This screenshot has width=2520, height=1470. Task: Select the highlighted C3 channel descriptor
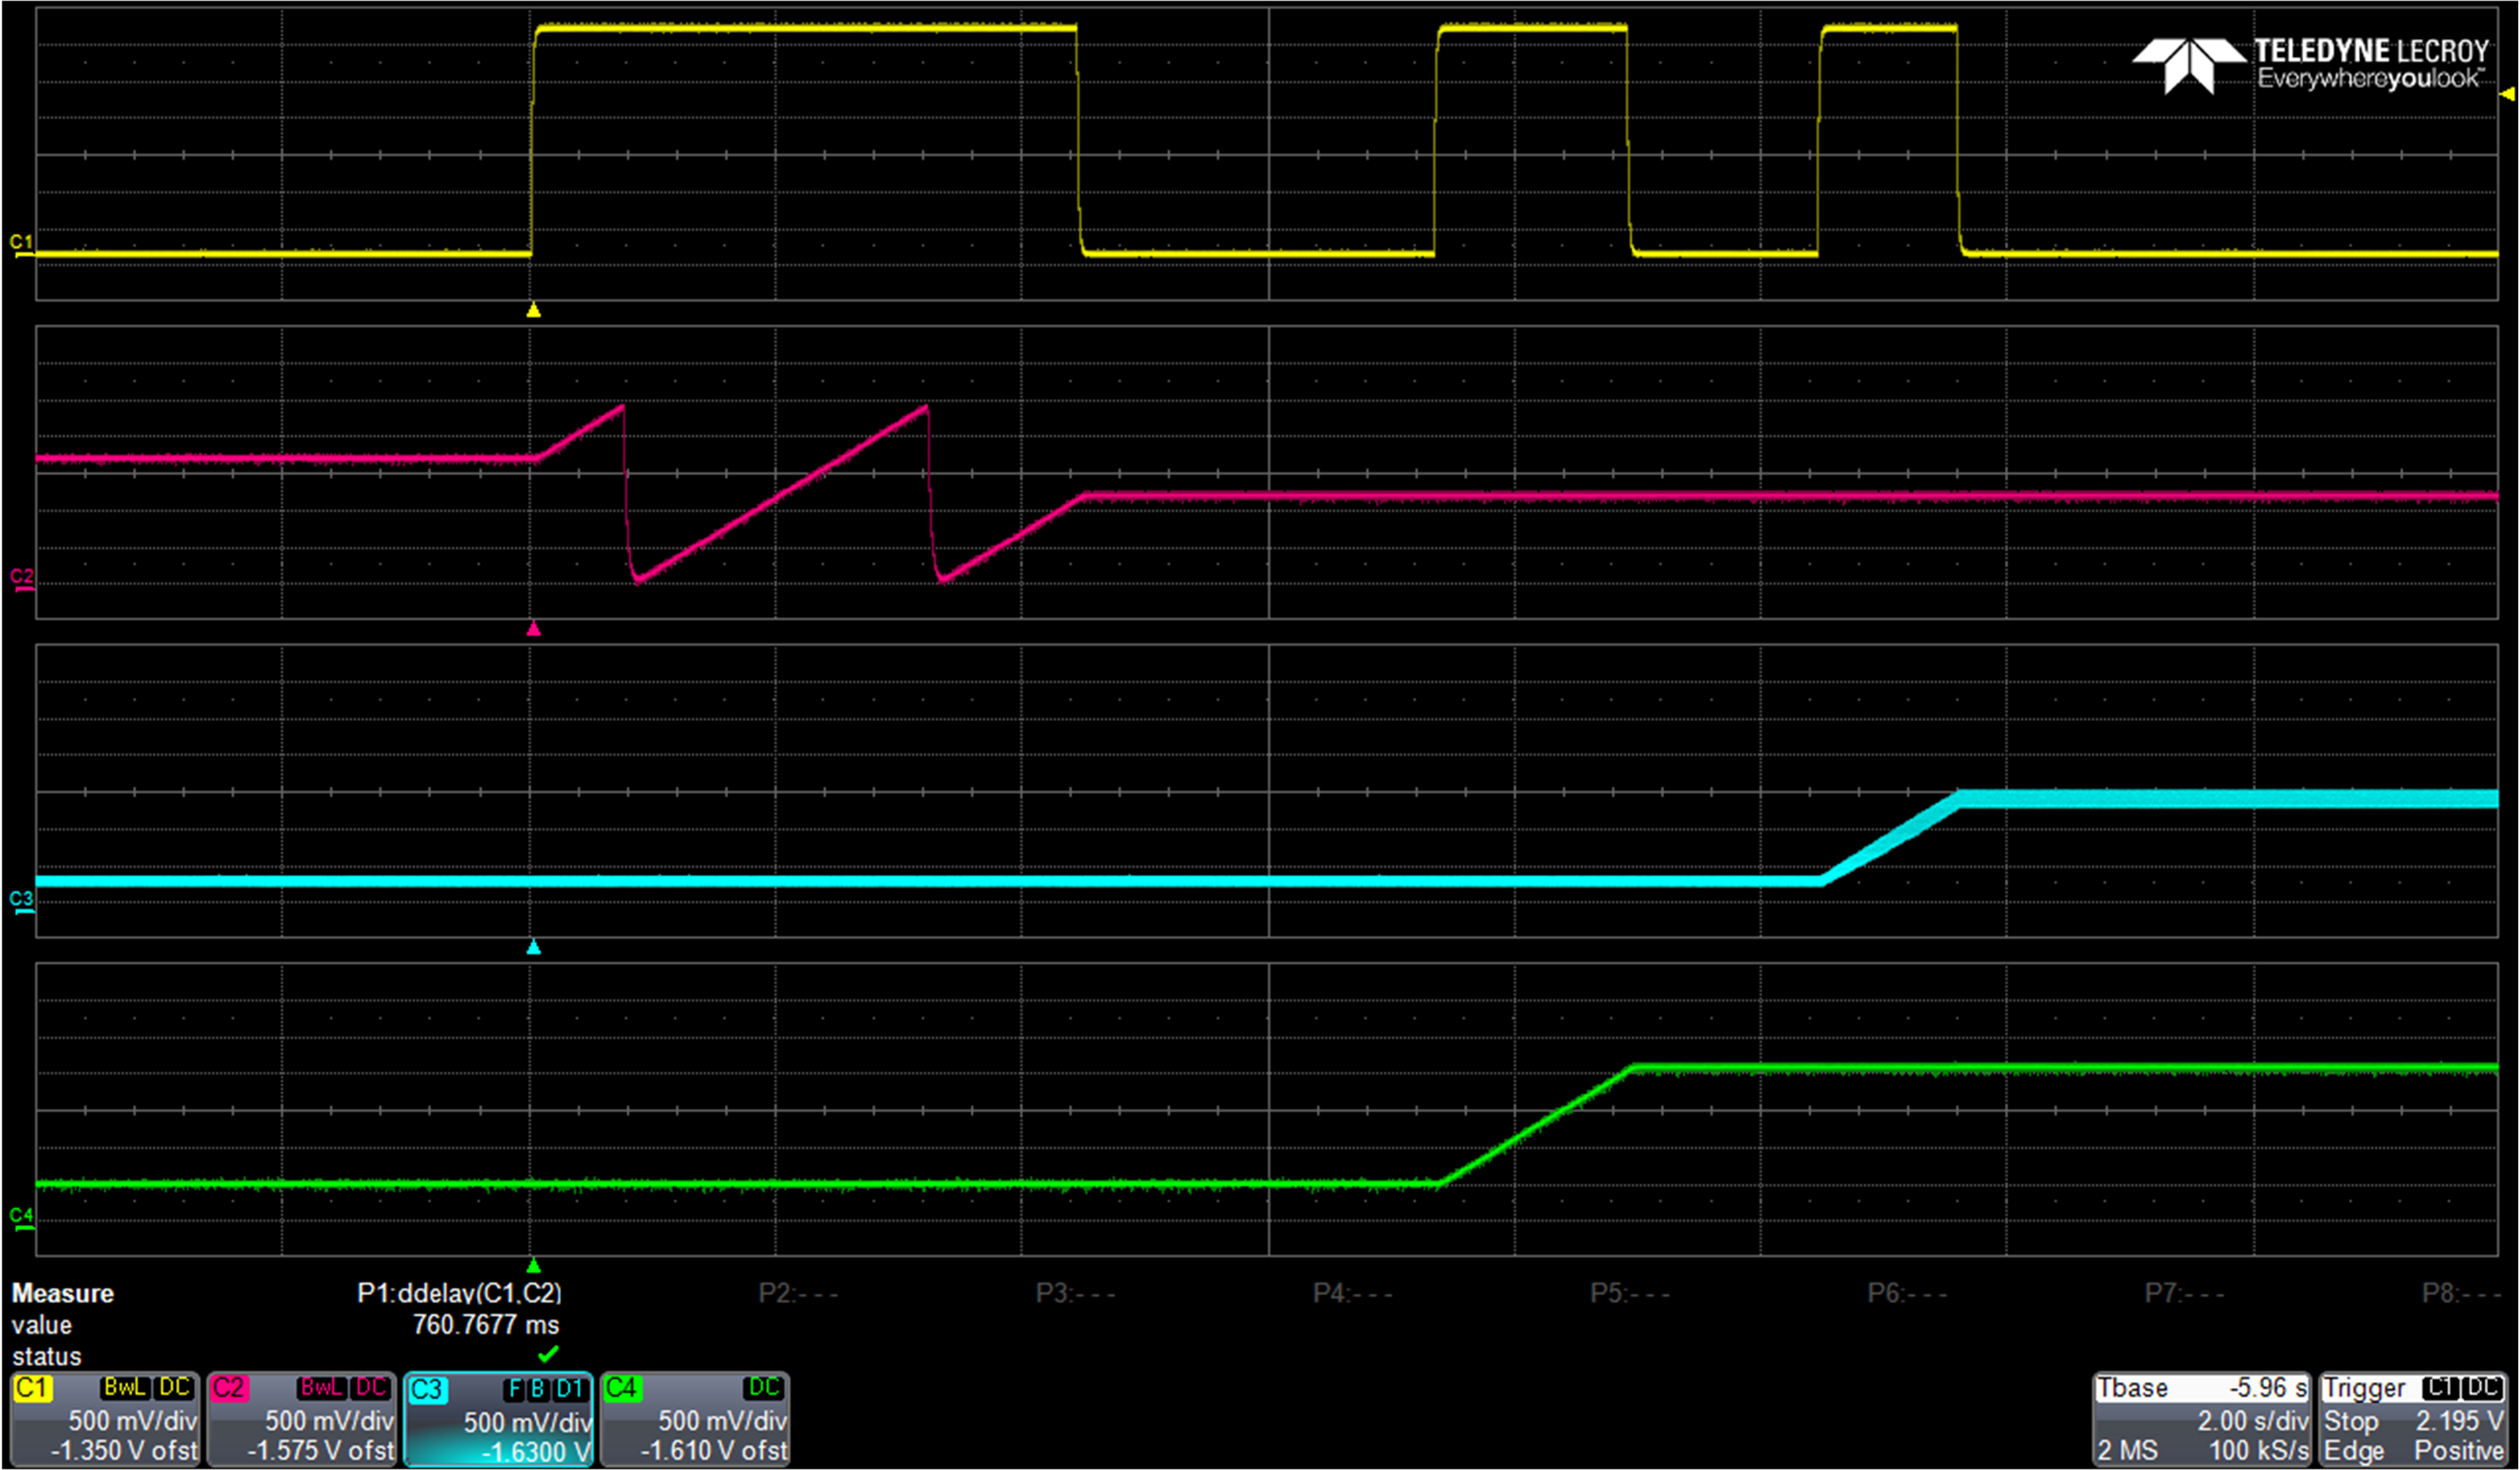pyautogui.click(x=498, y=1420)
